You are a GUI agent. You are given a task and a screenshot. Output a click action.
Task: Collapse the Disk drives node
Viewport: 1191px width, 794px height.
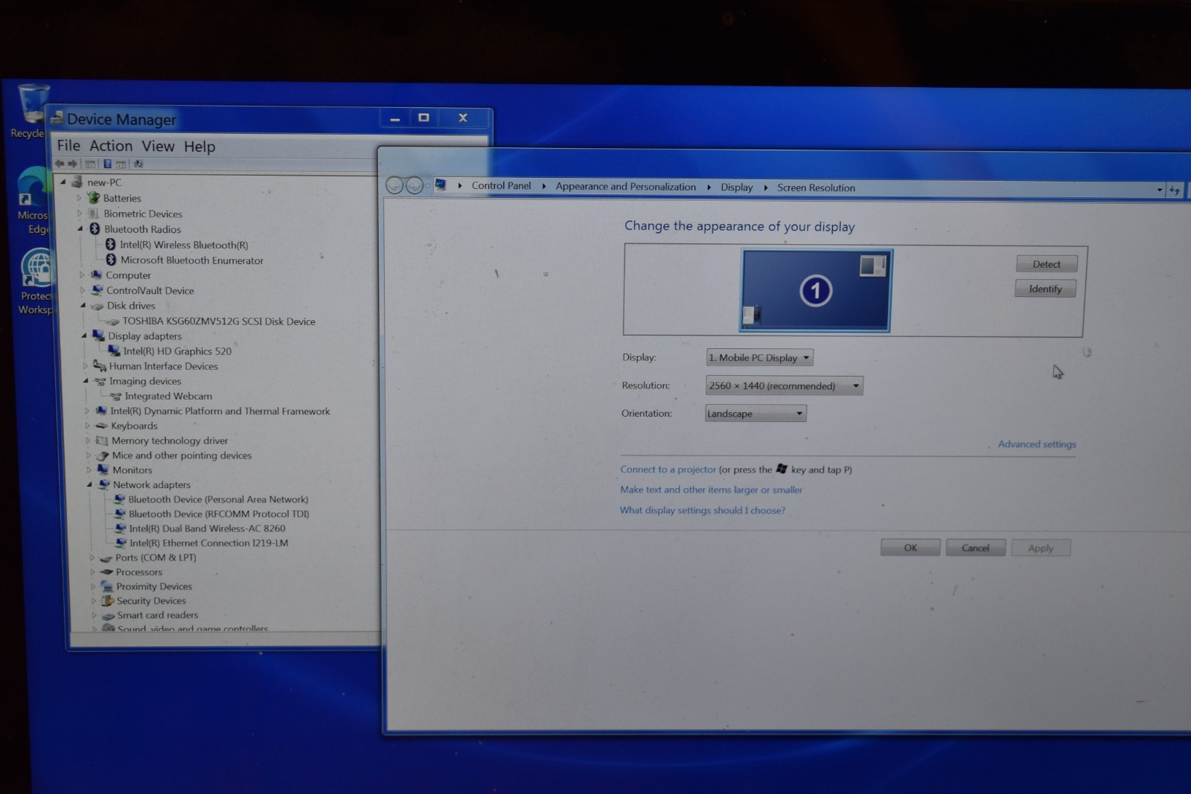point(83,305)
